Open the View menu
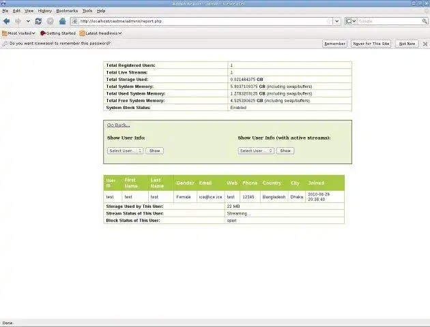 pos(29,11)
